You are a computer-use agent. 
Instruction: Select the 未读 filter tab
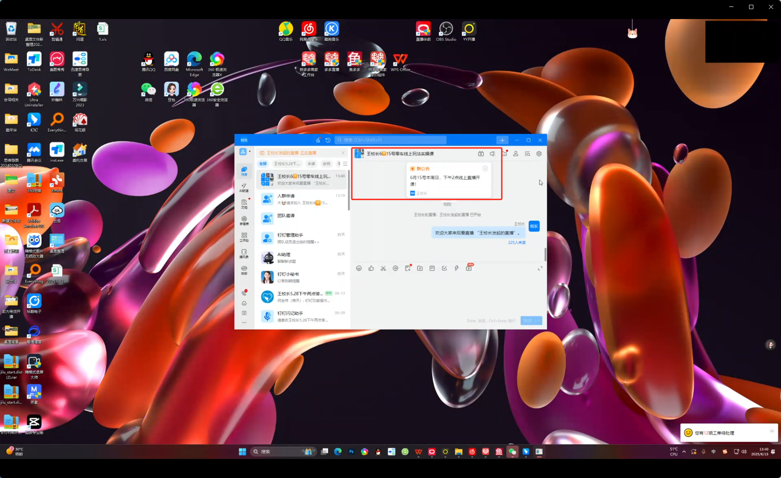pyautogui.click(x=311, y=164)
